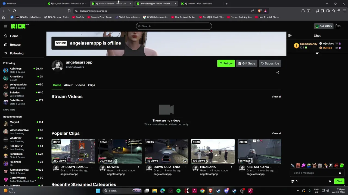Screen dimensions: 348x195
Task: Toggle the browser sidebar panel icon
Action: tap(322, 11)
